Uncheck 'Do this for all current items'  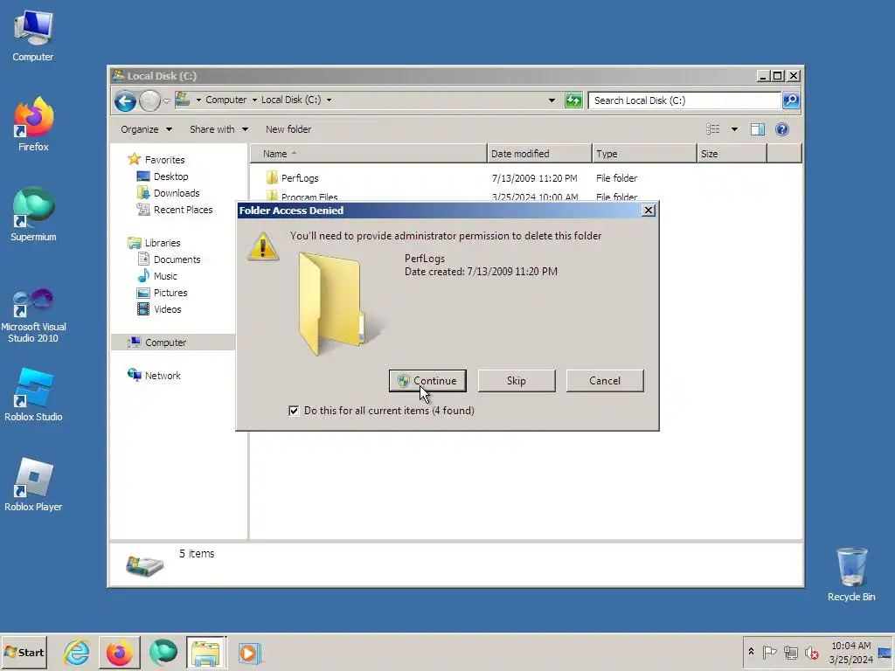pyautogui.click(x=294, y=411)
